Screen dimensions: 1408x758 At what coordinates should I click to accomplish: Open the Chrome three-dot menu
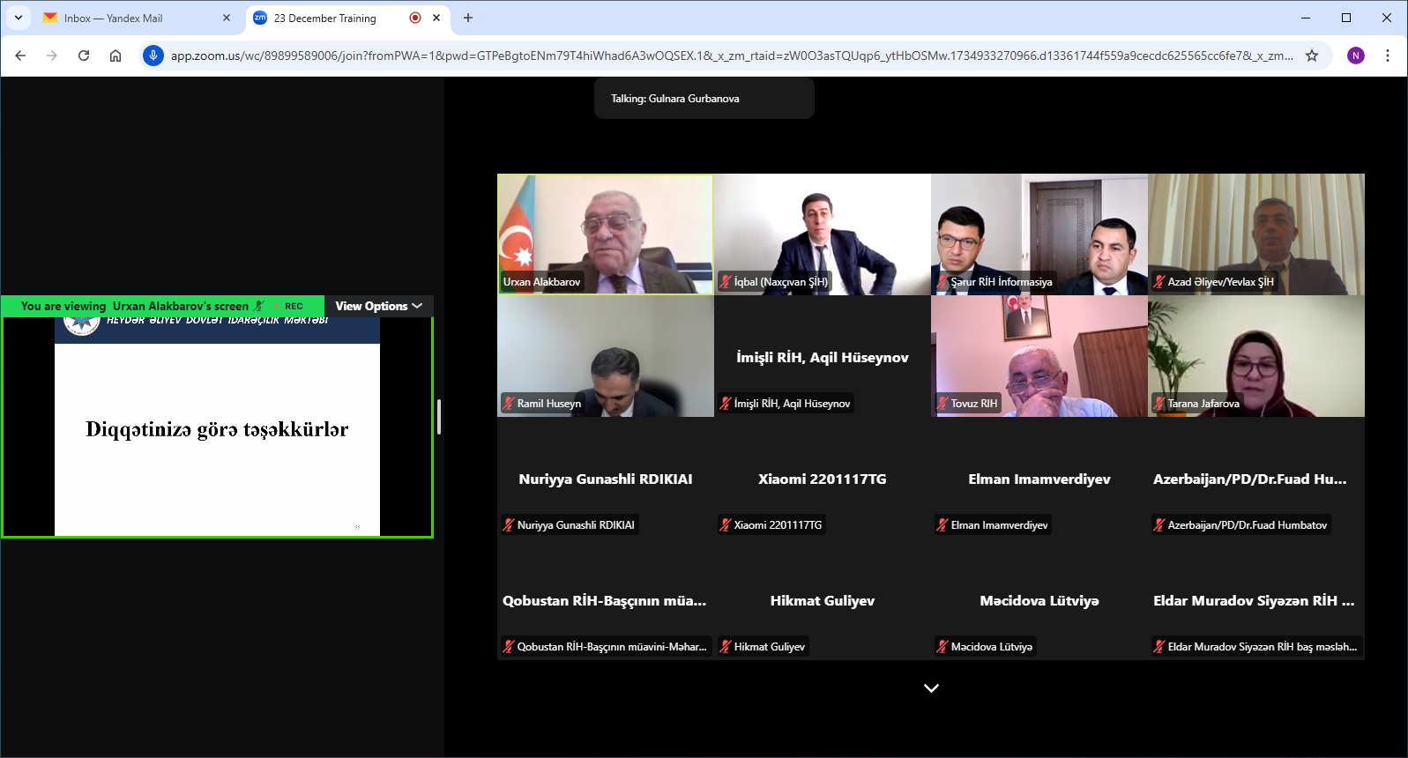click(x=1388, y=56)
